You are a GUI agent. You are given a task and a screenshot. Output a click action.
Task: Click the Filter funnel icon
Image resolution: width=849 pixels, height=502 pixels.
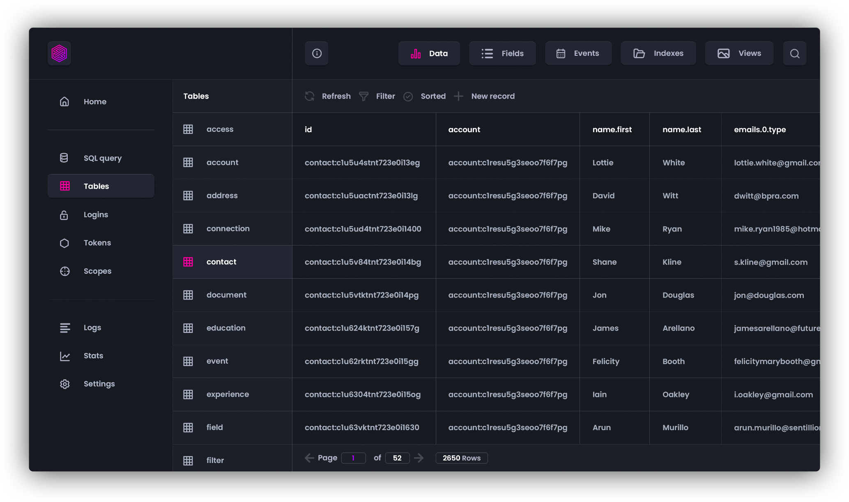pyautogui.click(x=364, y=96)
